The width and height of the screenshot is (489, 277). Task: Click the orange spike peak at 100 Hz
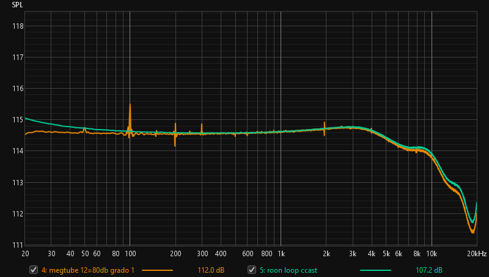tap(130, 105)
